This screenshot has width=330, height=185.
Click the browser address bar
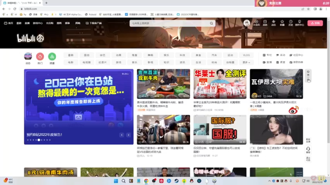coord(160,9)
